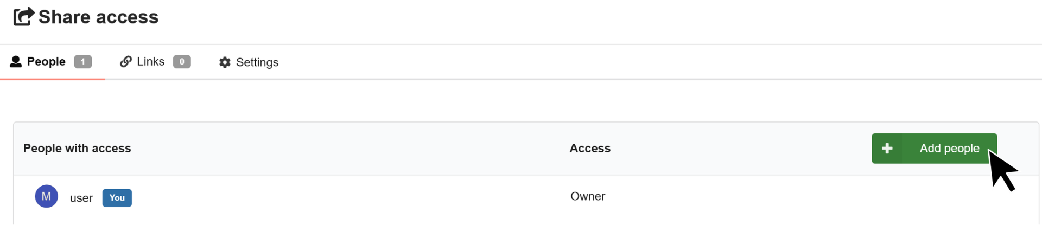The height and width of the screenshot is (225, 1042).
Task: Click the Share access heading text
Action: coord(99,17)
